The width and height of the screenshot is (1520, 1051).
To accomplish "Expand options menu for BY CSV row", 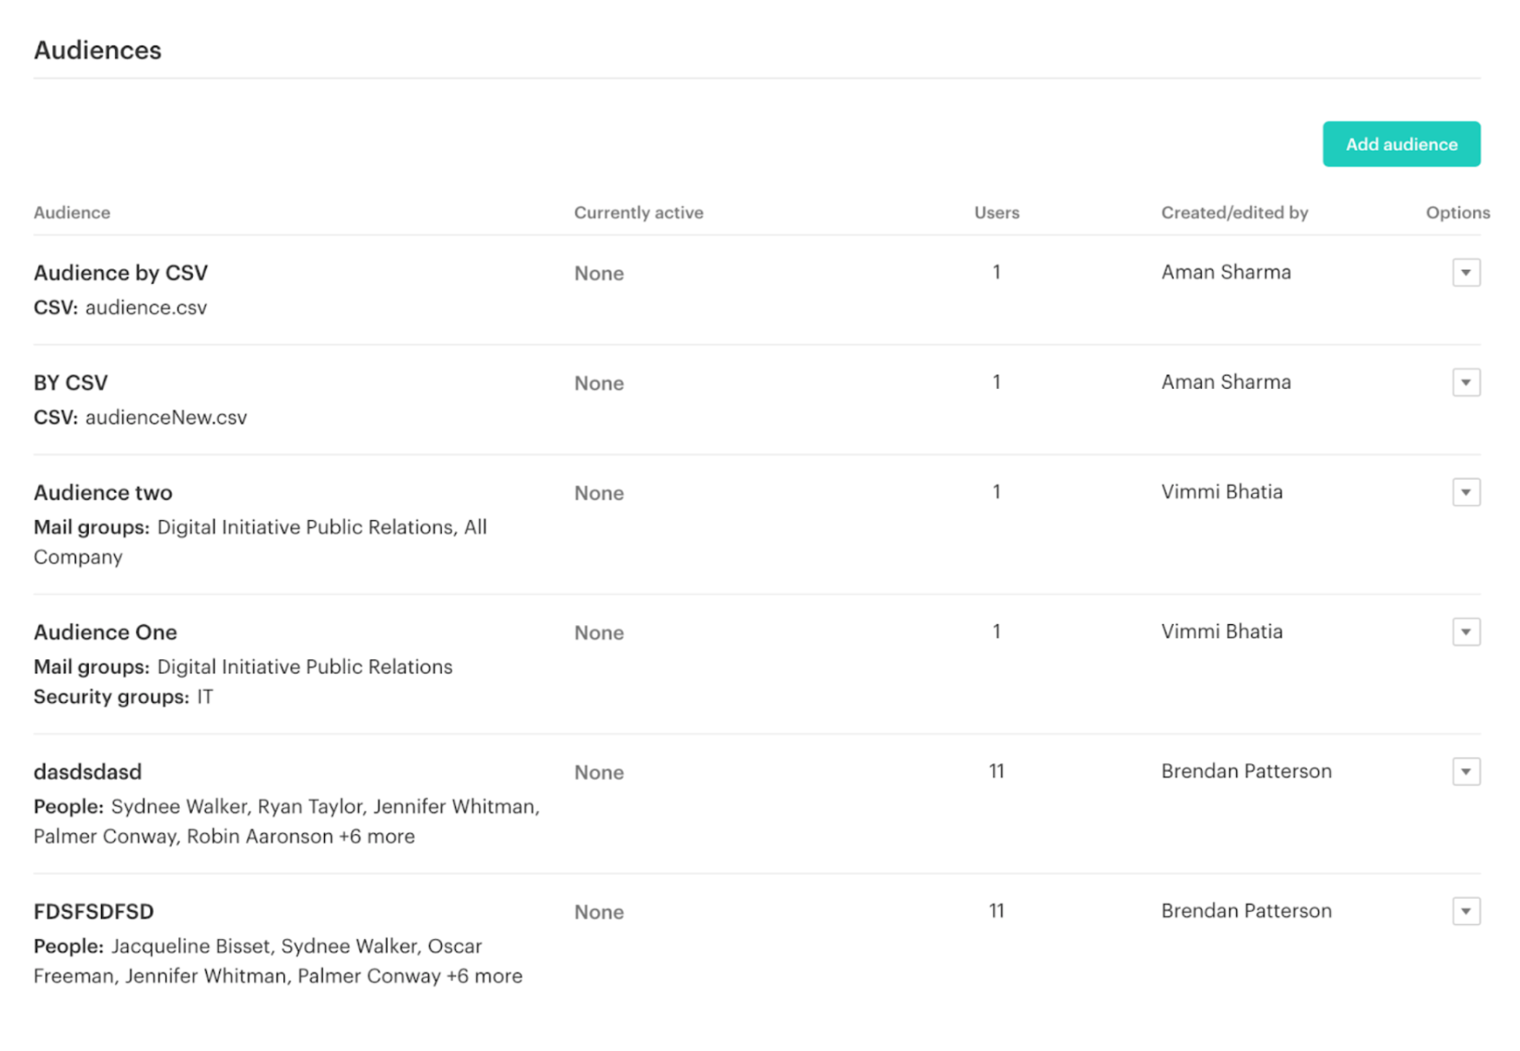I will (x=1465, y=383).
